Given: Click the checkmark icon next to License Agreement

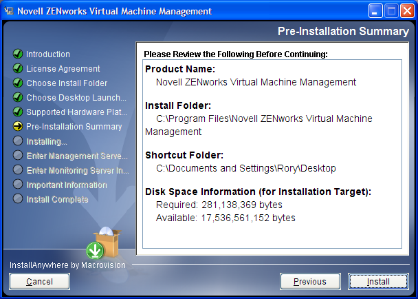Looking at the screenshot, I should click(18, 68).
